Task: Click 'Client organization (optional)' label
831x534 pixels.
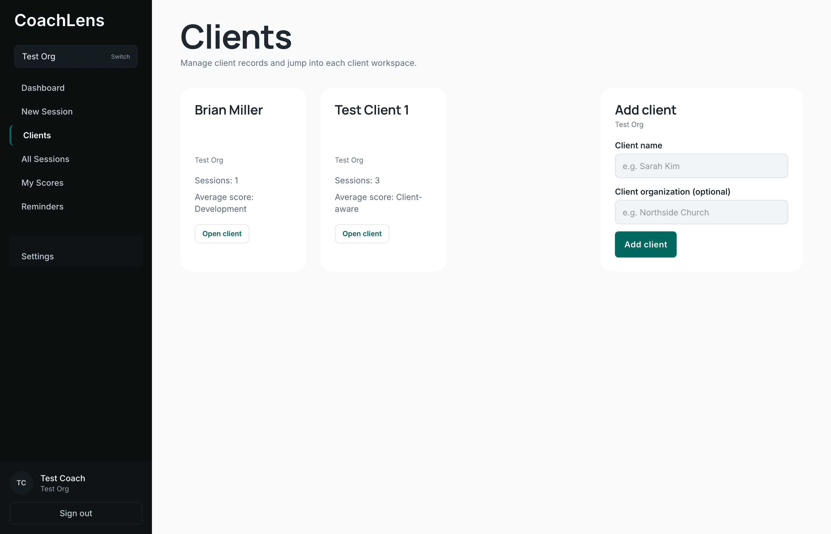Action: (673, 192)
